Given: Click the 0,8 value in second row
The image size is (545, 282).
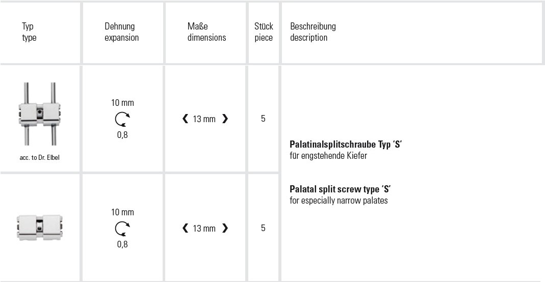Looking at the screenshot, I should (122, 244).
